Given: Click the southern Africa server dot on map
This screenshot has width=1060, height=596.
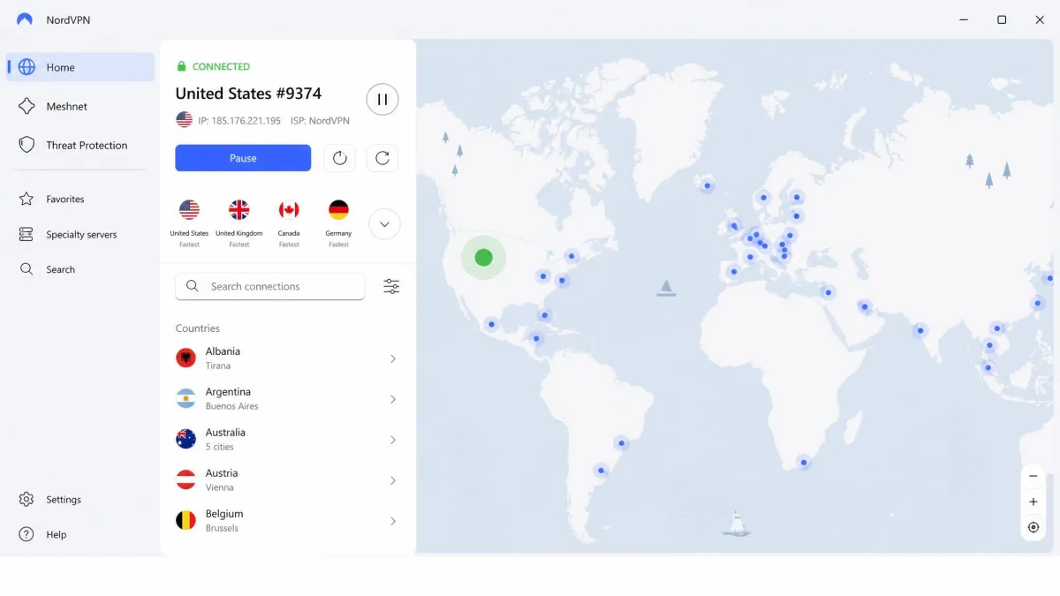Looking at the screenshot, I should tap(803, 462).
